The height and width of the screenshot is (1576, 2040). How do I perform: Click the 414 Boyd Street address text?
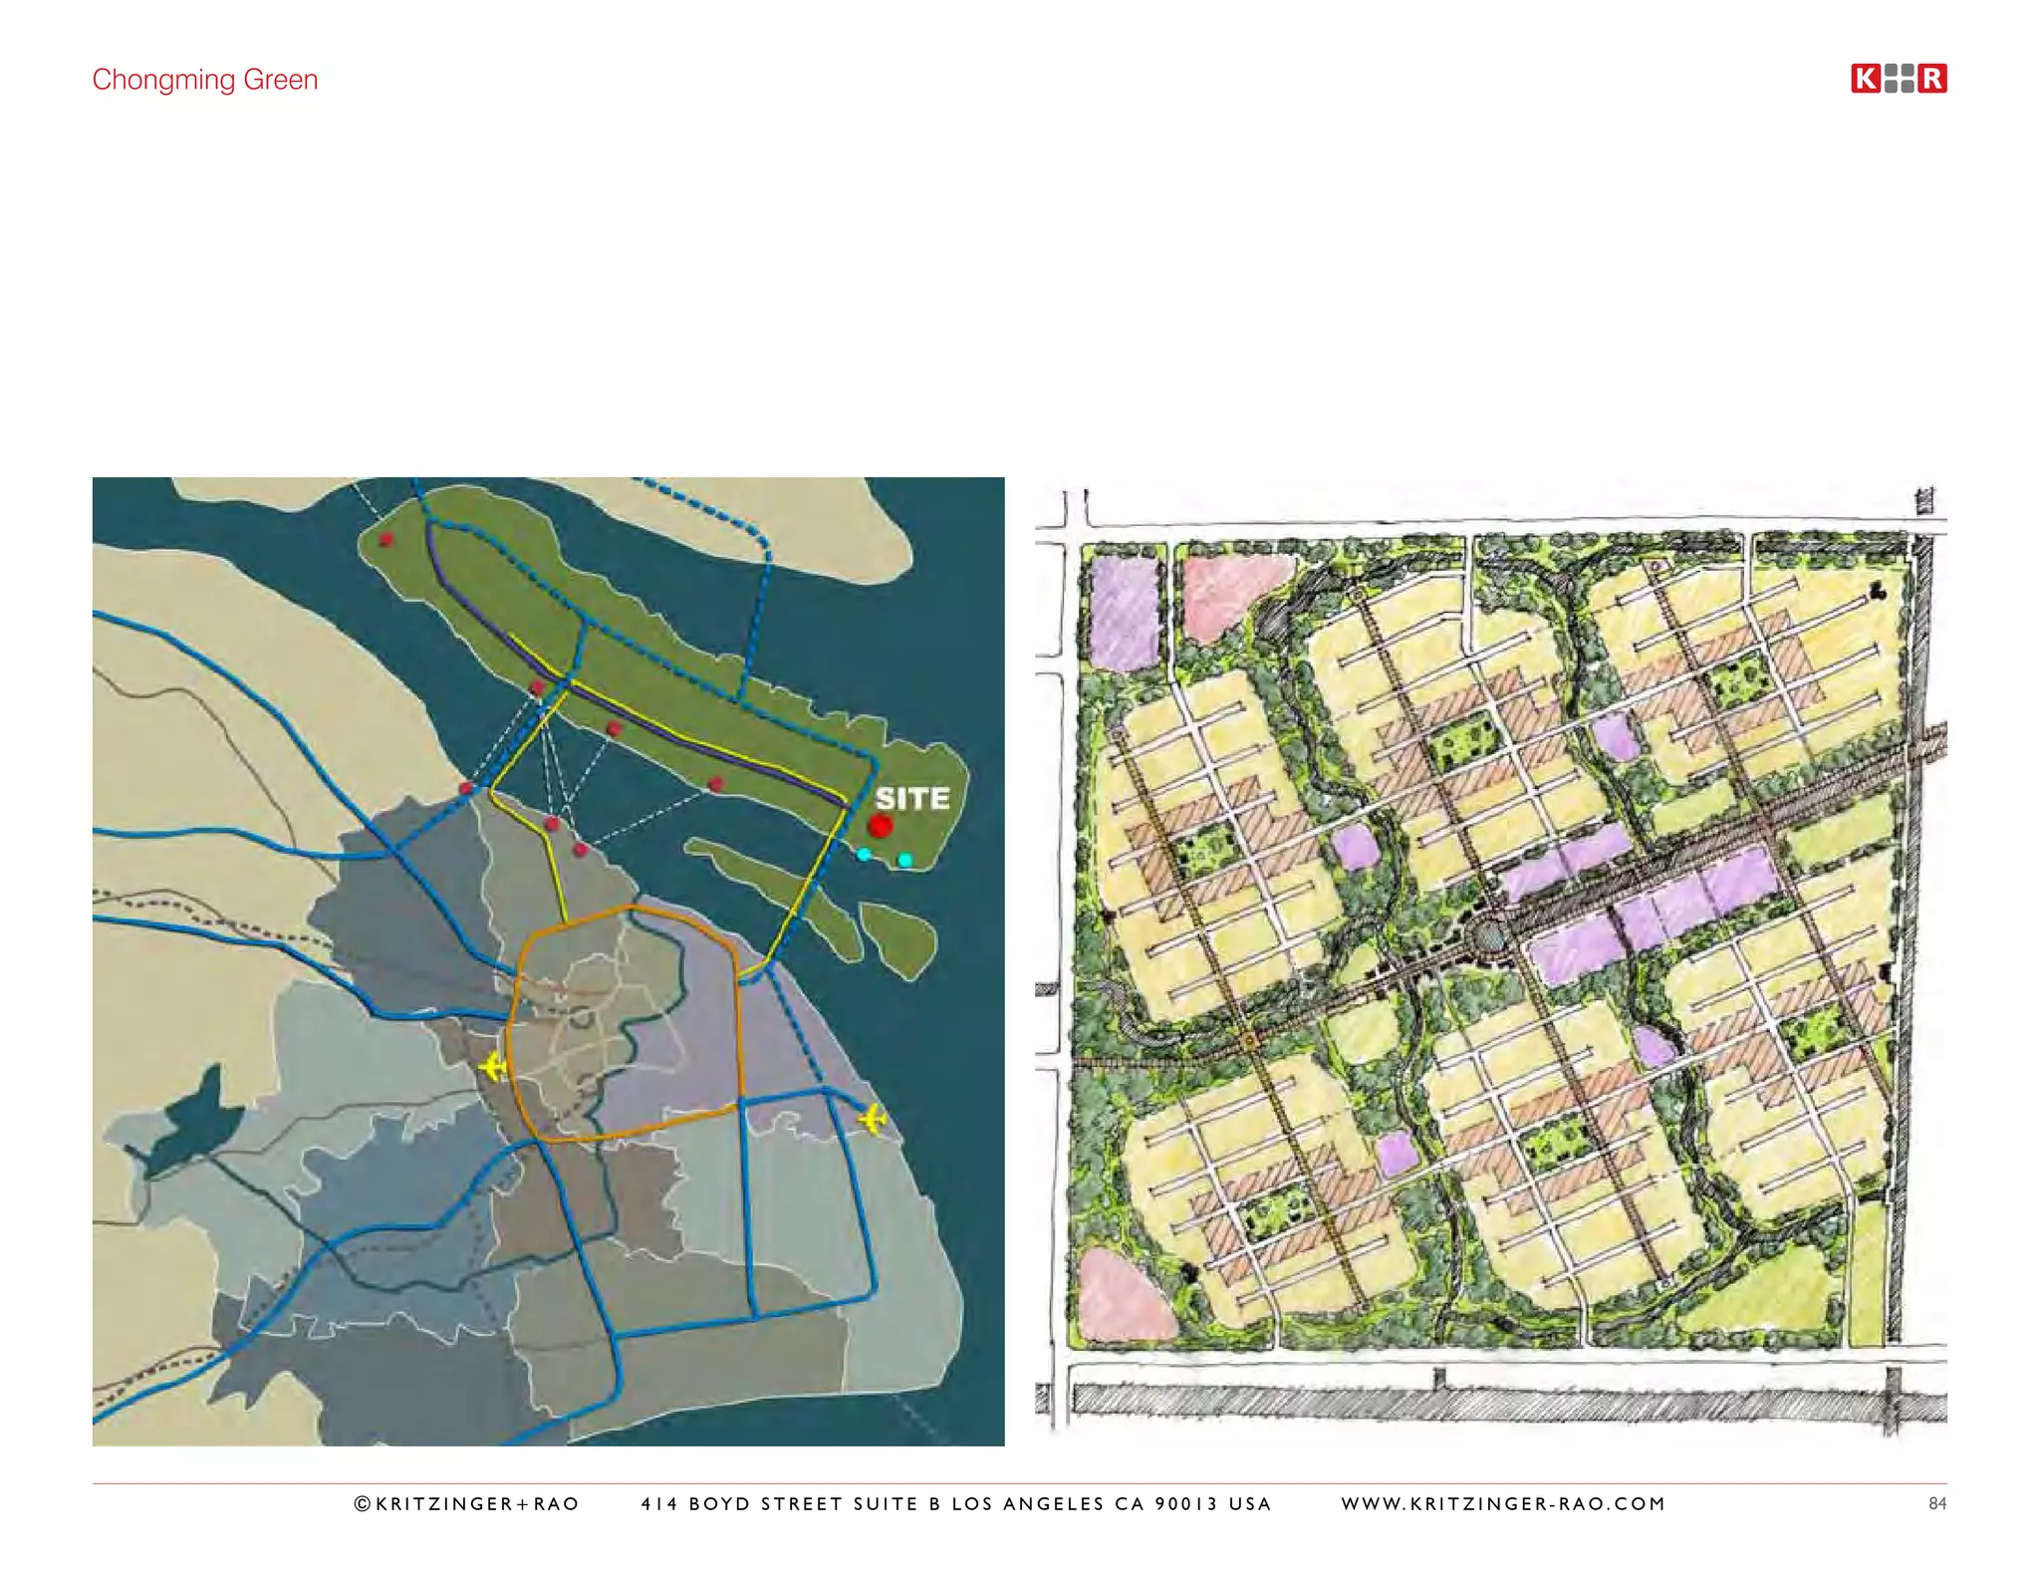tap(955, 1503)
